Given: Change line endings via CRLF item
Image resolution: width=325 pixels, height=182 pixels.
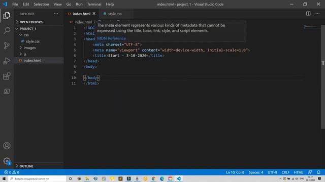Looking at the screenshot, I should [x=285, y=172].
